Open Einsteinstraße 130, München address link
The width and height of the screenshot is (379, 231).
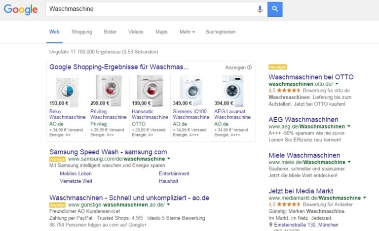[306, 225]
